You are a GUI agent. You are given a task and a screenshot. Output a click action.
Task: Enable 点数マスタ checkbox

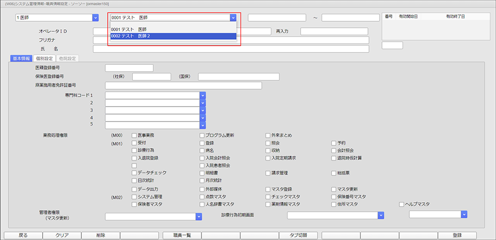pyautogui.click(x=202, y=197)
